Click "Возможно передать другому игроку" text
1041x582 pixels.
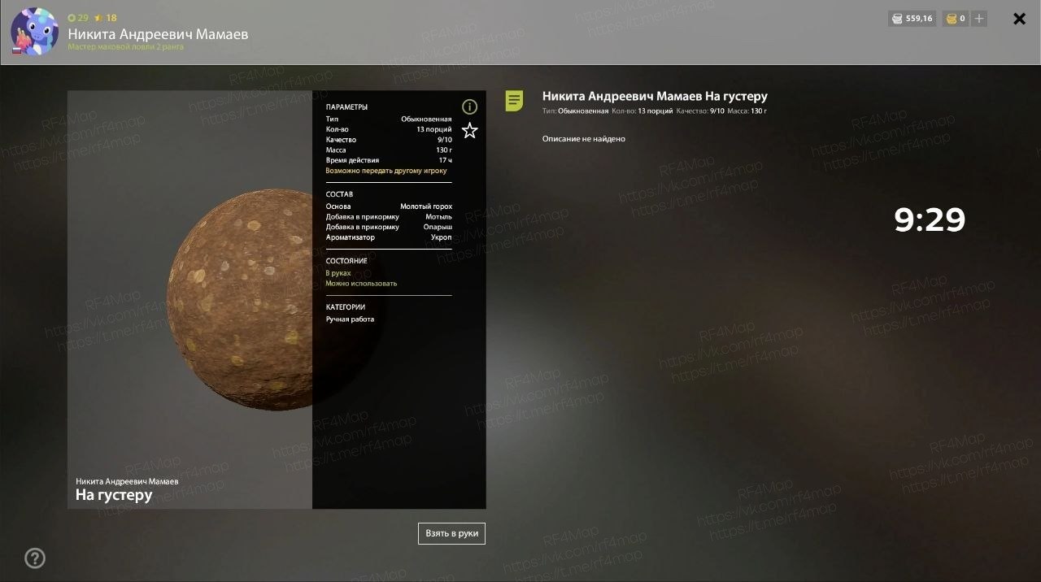pos(386,171)
